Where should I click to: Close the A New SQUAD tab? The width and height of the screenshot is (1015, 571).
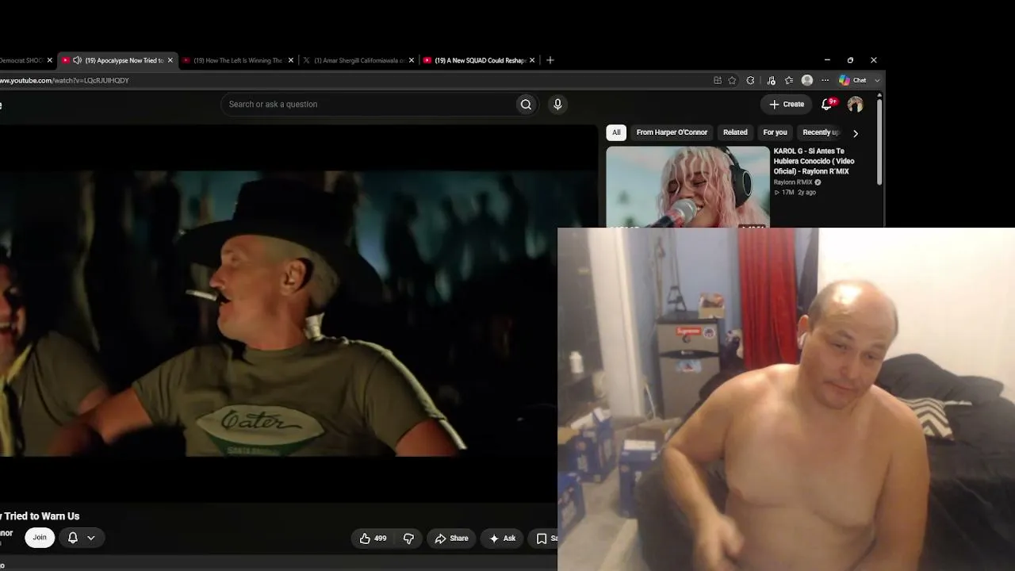coord(532,60)
